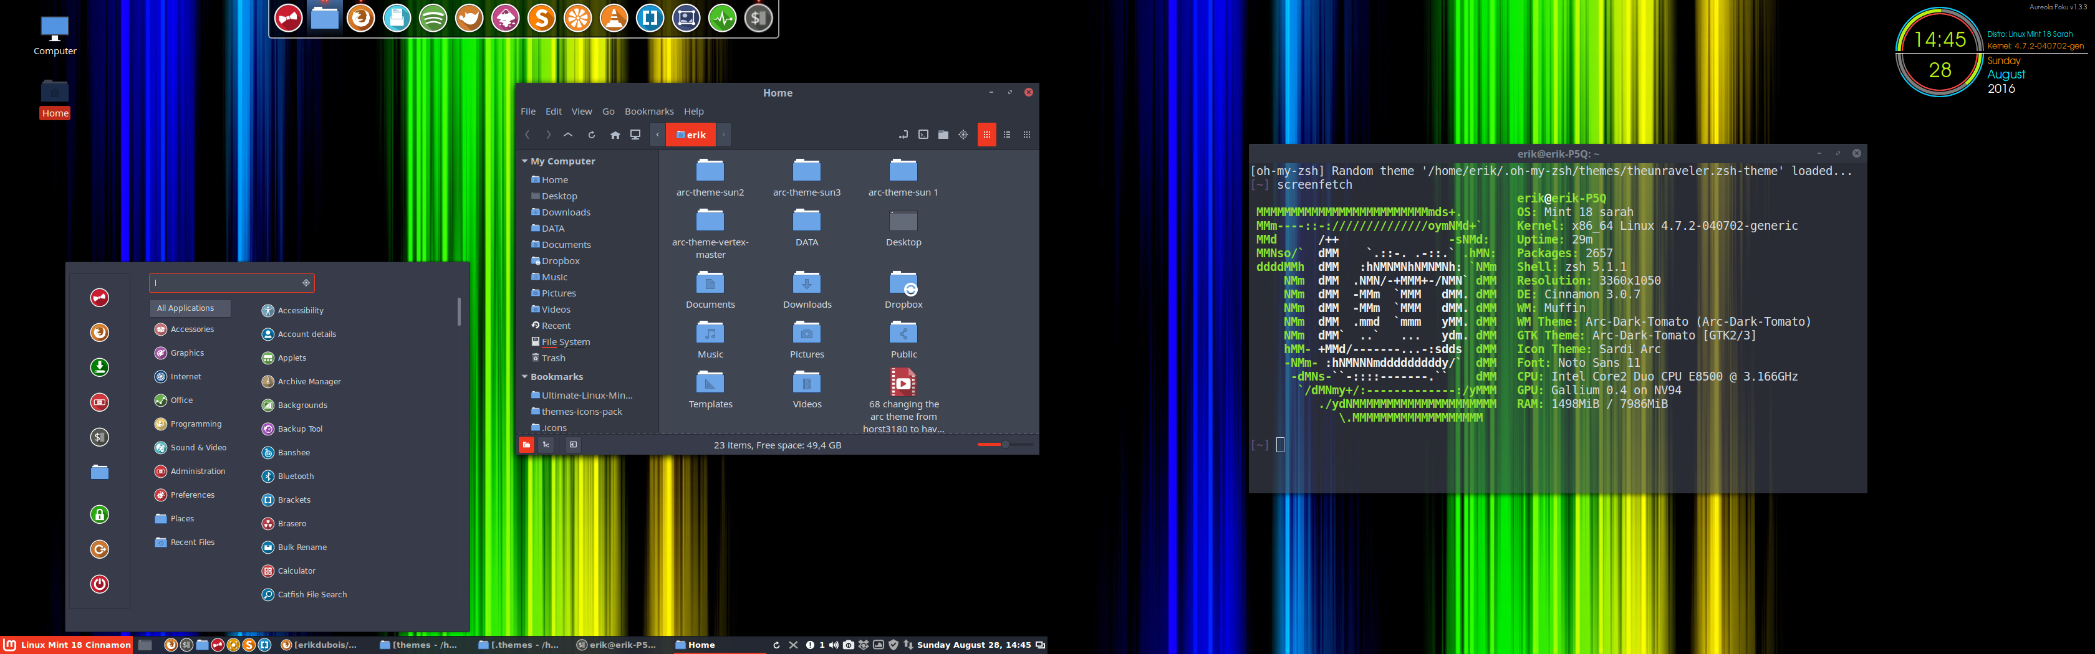Open the View menu in file manager
The height and width of the screenshot is (654, 2095).
coord(582,111)
